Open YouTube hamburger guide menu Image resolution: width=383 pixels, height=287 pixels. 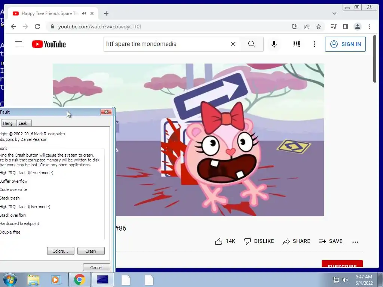(19, 44)
